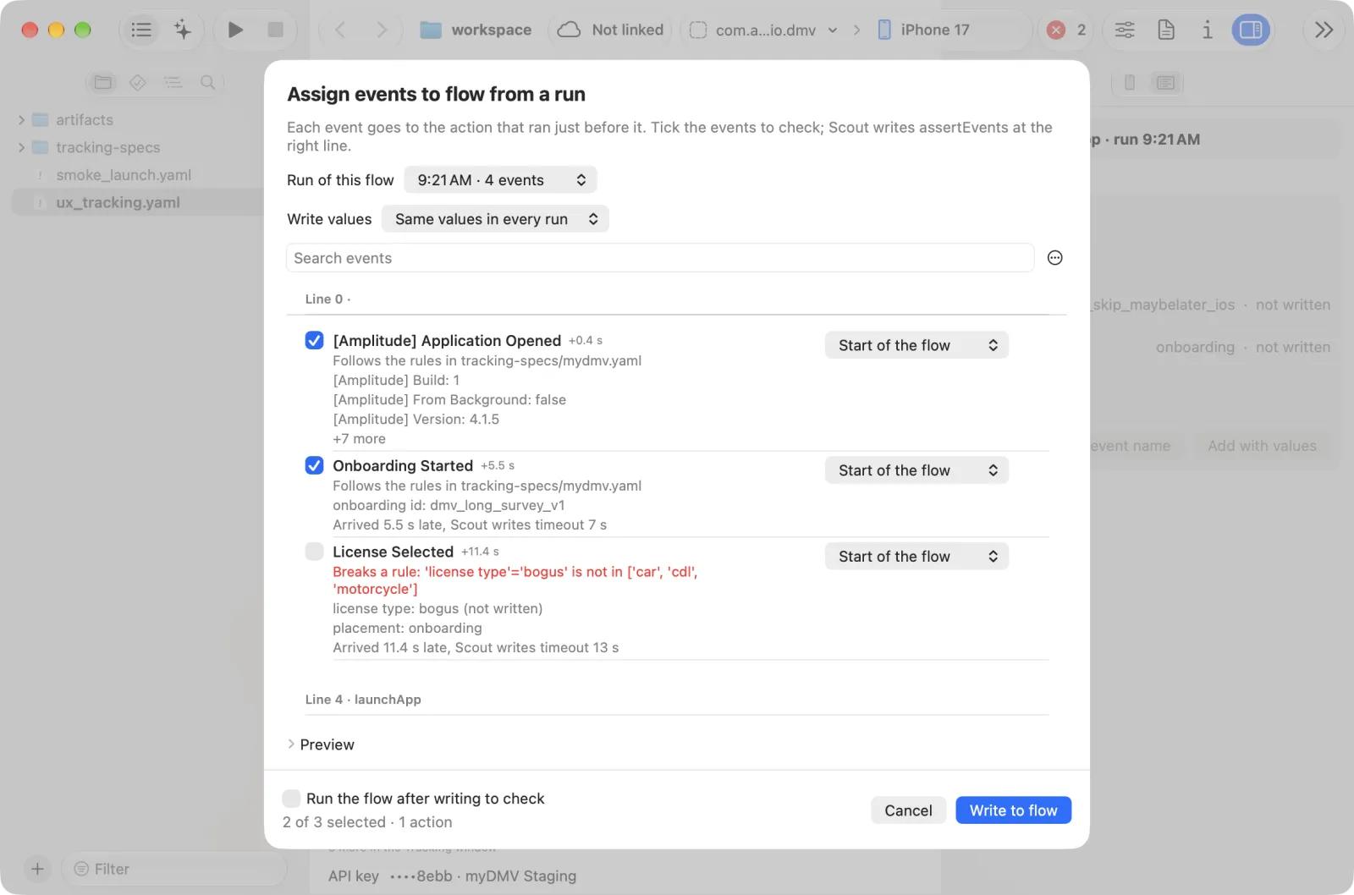This screenshot has width=1354, height=895.
Task: Click the Write to flow button
Action: point(1013,810)
